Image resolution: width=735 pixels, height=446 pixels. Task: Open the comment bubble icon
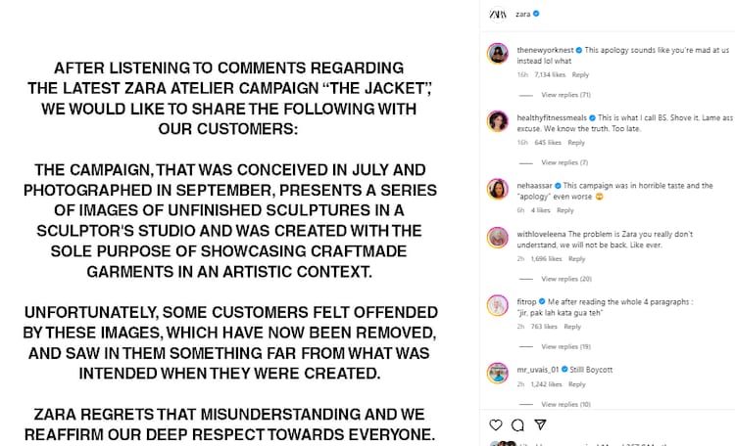(517, 425)
